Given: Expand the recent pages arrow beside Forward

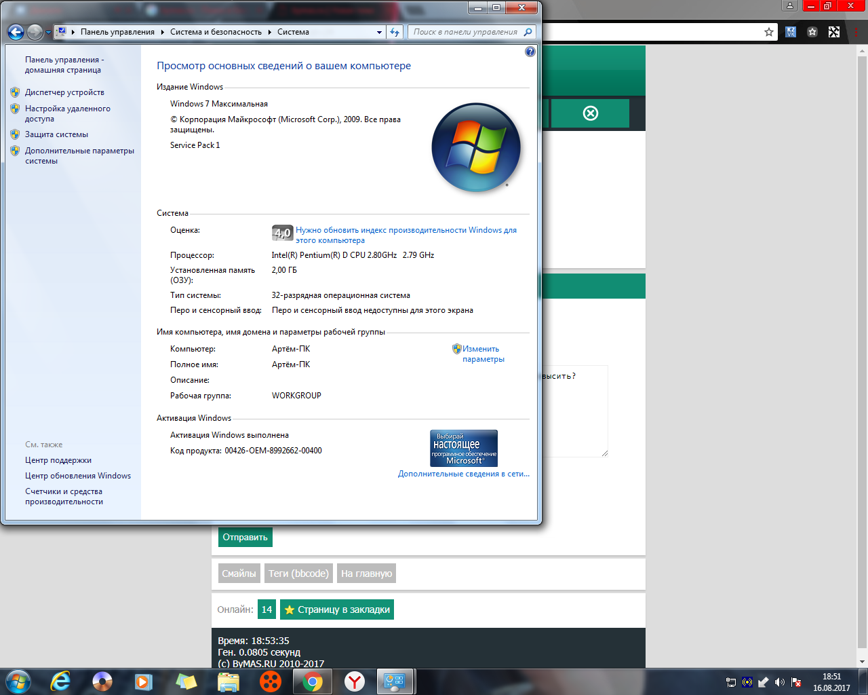Looking at the screenshot, I should pos(48,33).
